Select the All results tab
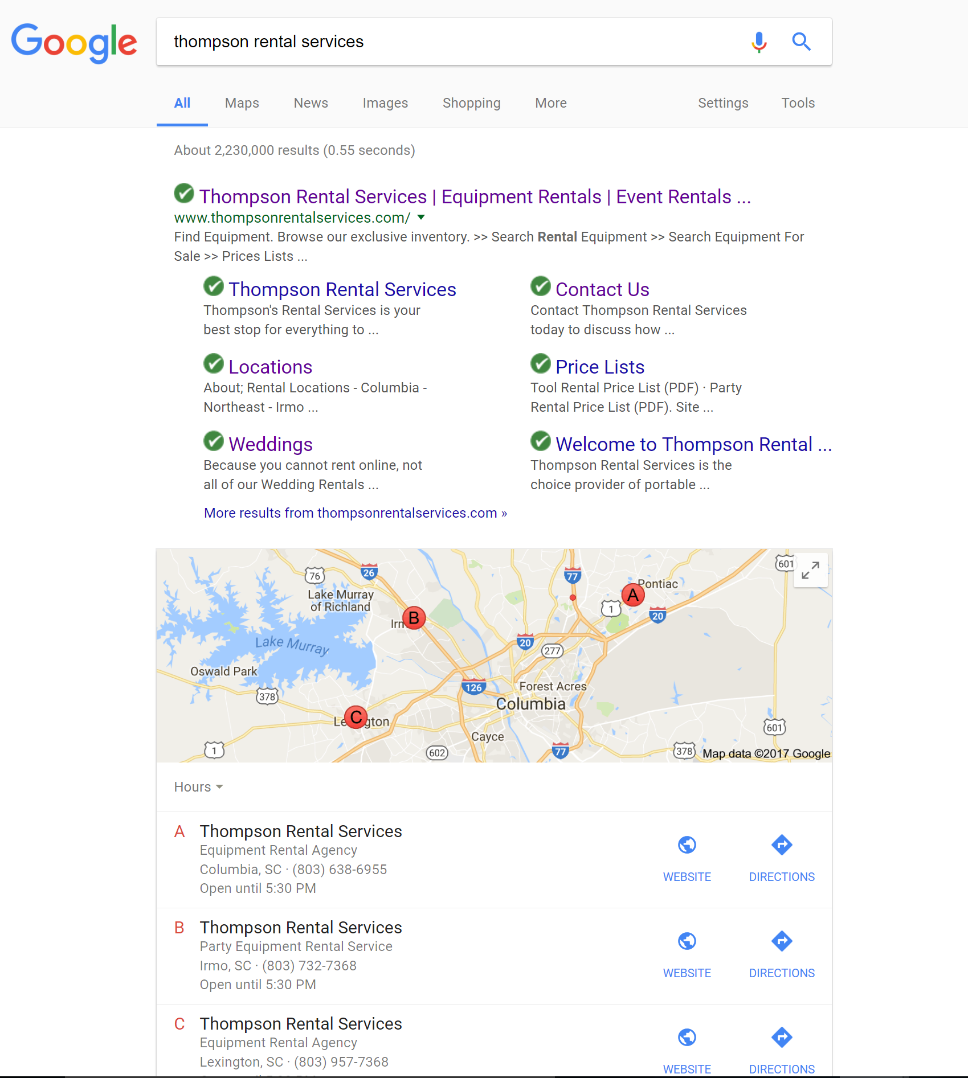 click(x=182, y=103)
